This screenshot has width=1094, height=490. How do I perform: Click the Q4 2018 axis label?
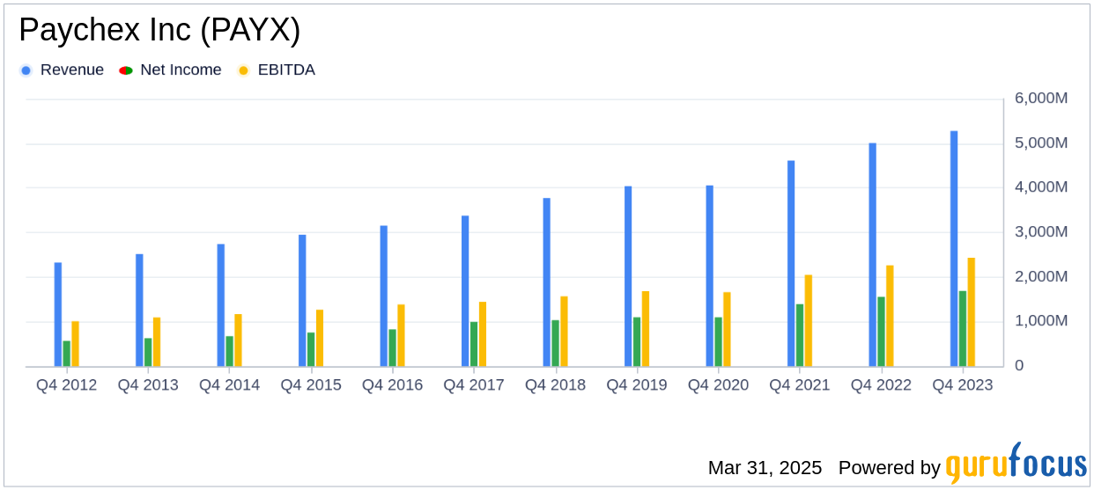coord(556,385)
